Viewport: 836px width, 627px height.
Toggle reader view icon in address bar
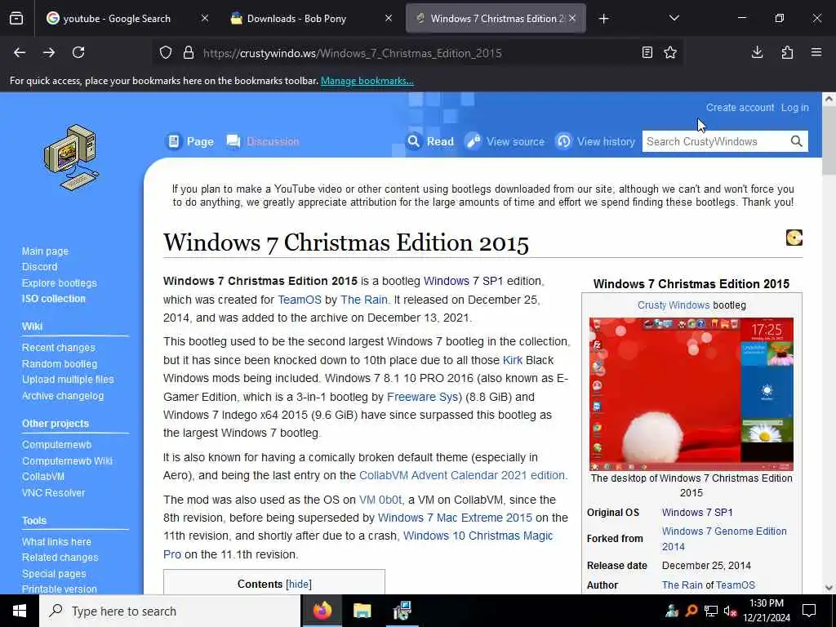coord(647,52)
